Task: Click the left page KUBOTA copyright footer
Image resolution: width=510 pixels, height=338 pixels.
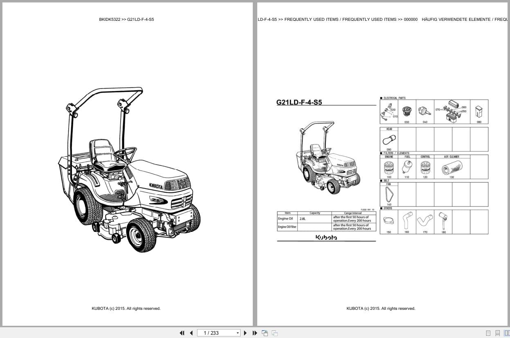Action: tap(126, 309)
